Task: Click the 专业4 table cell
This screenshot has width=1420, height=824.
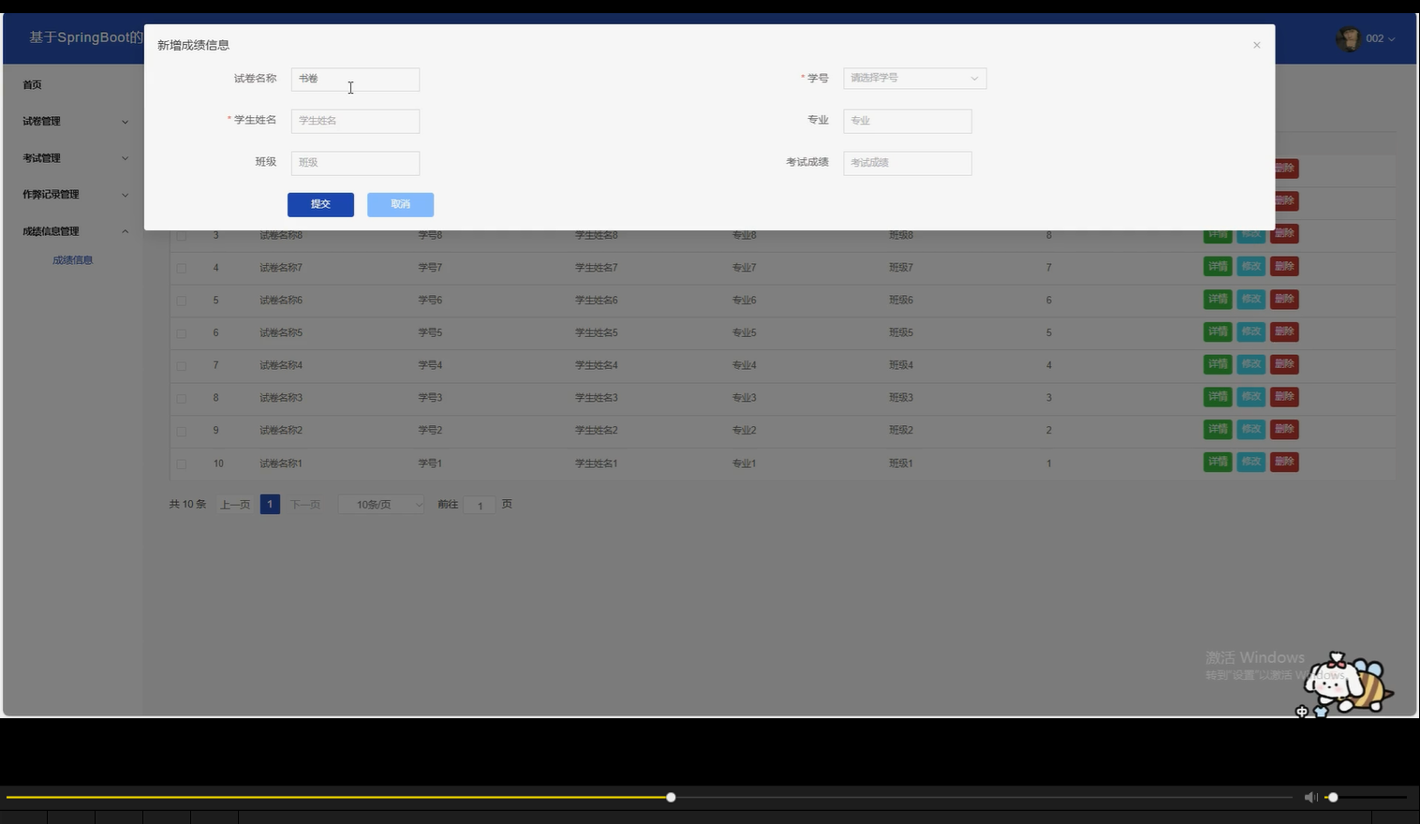Action: (x=744, y=365)
